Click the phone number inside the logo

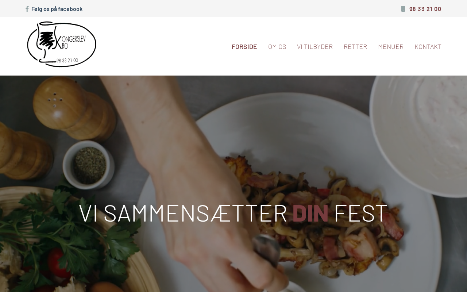[67, 60]
